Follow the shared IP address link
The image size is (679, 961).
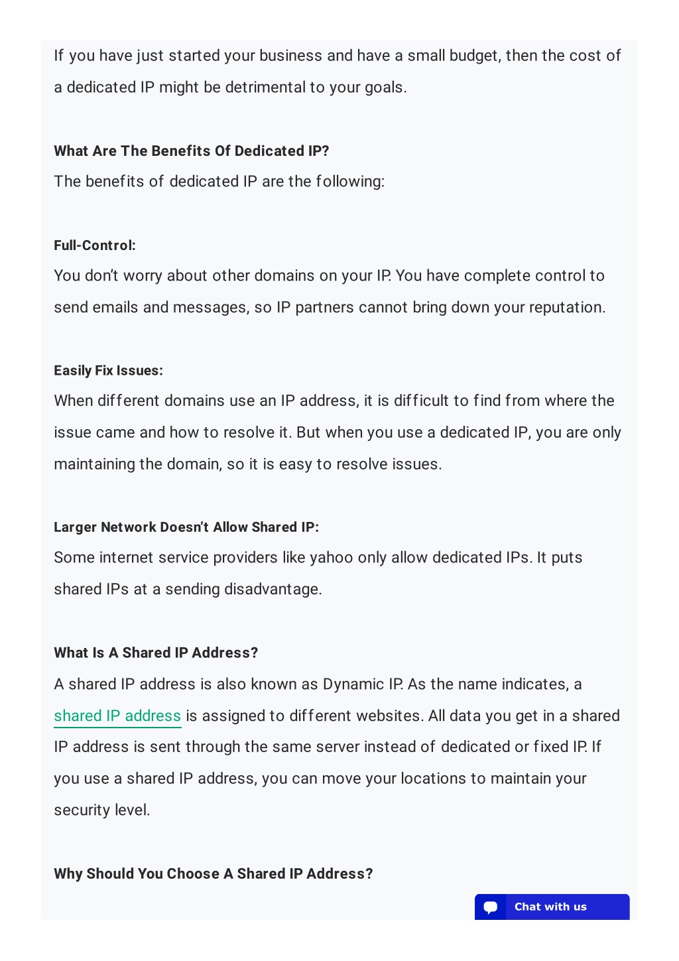117,716
